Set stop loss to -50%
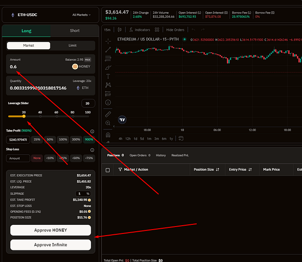The height and width of the screenshot is (262, 302). [x=76, y=158]
